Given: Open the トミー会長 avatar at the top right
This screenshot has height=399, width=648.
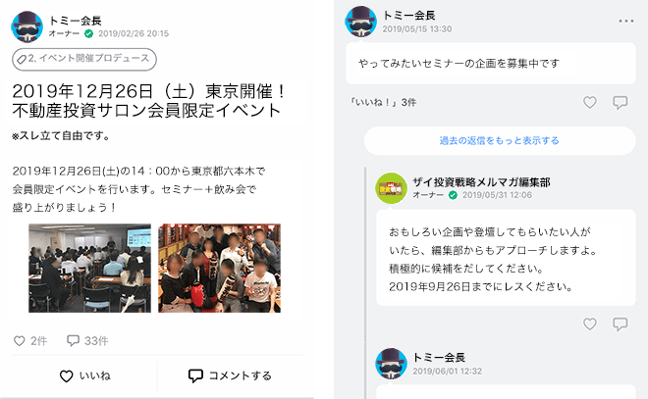Looking at the screenshot, I should (x=360, y=22).
